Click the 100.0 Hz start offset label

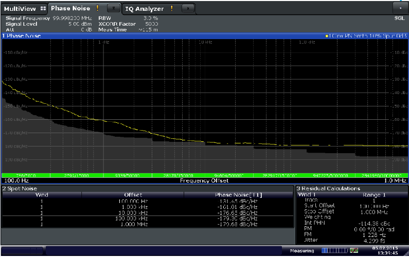coord(15,181)
